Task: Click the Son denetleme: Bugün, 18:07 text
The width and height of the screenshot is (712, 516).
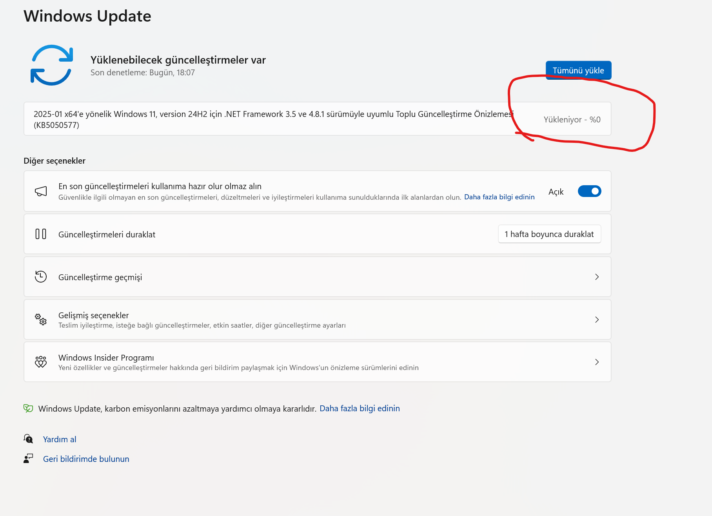Action: pyautogui.click(x=143, y=73)
